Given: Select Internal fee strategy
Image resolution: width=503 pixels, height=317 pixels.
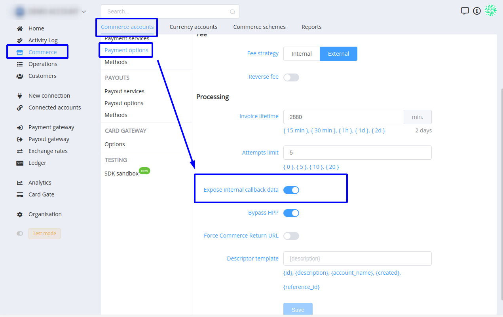Looking at the screenshot, I should point(302,54).
